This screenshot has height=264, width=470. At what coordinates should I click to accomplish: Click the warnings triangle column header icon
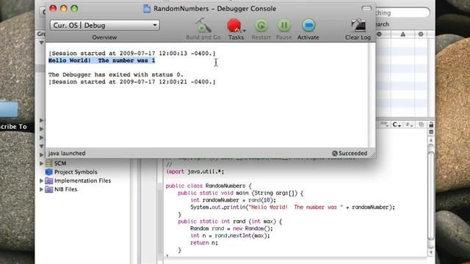pyautogui.click(x=403, y=34)
